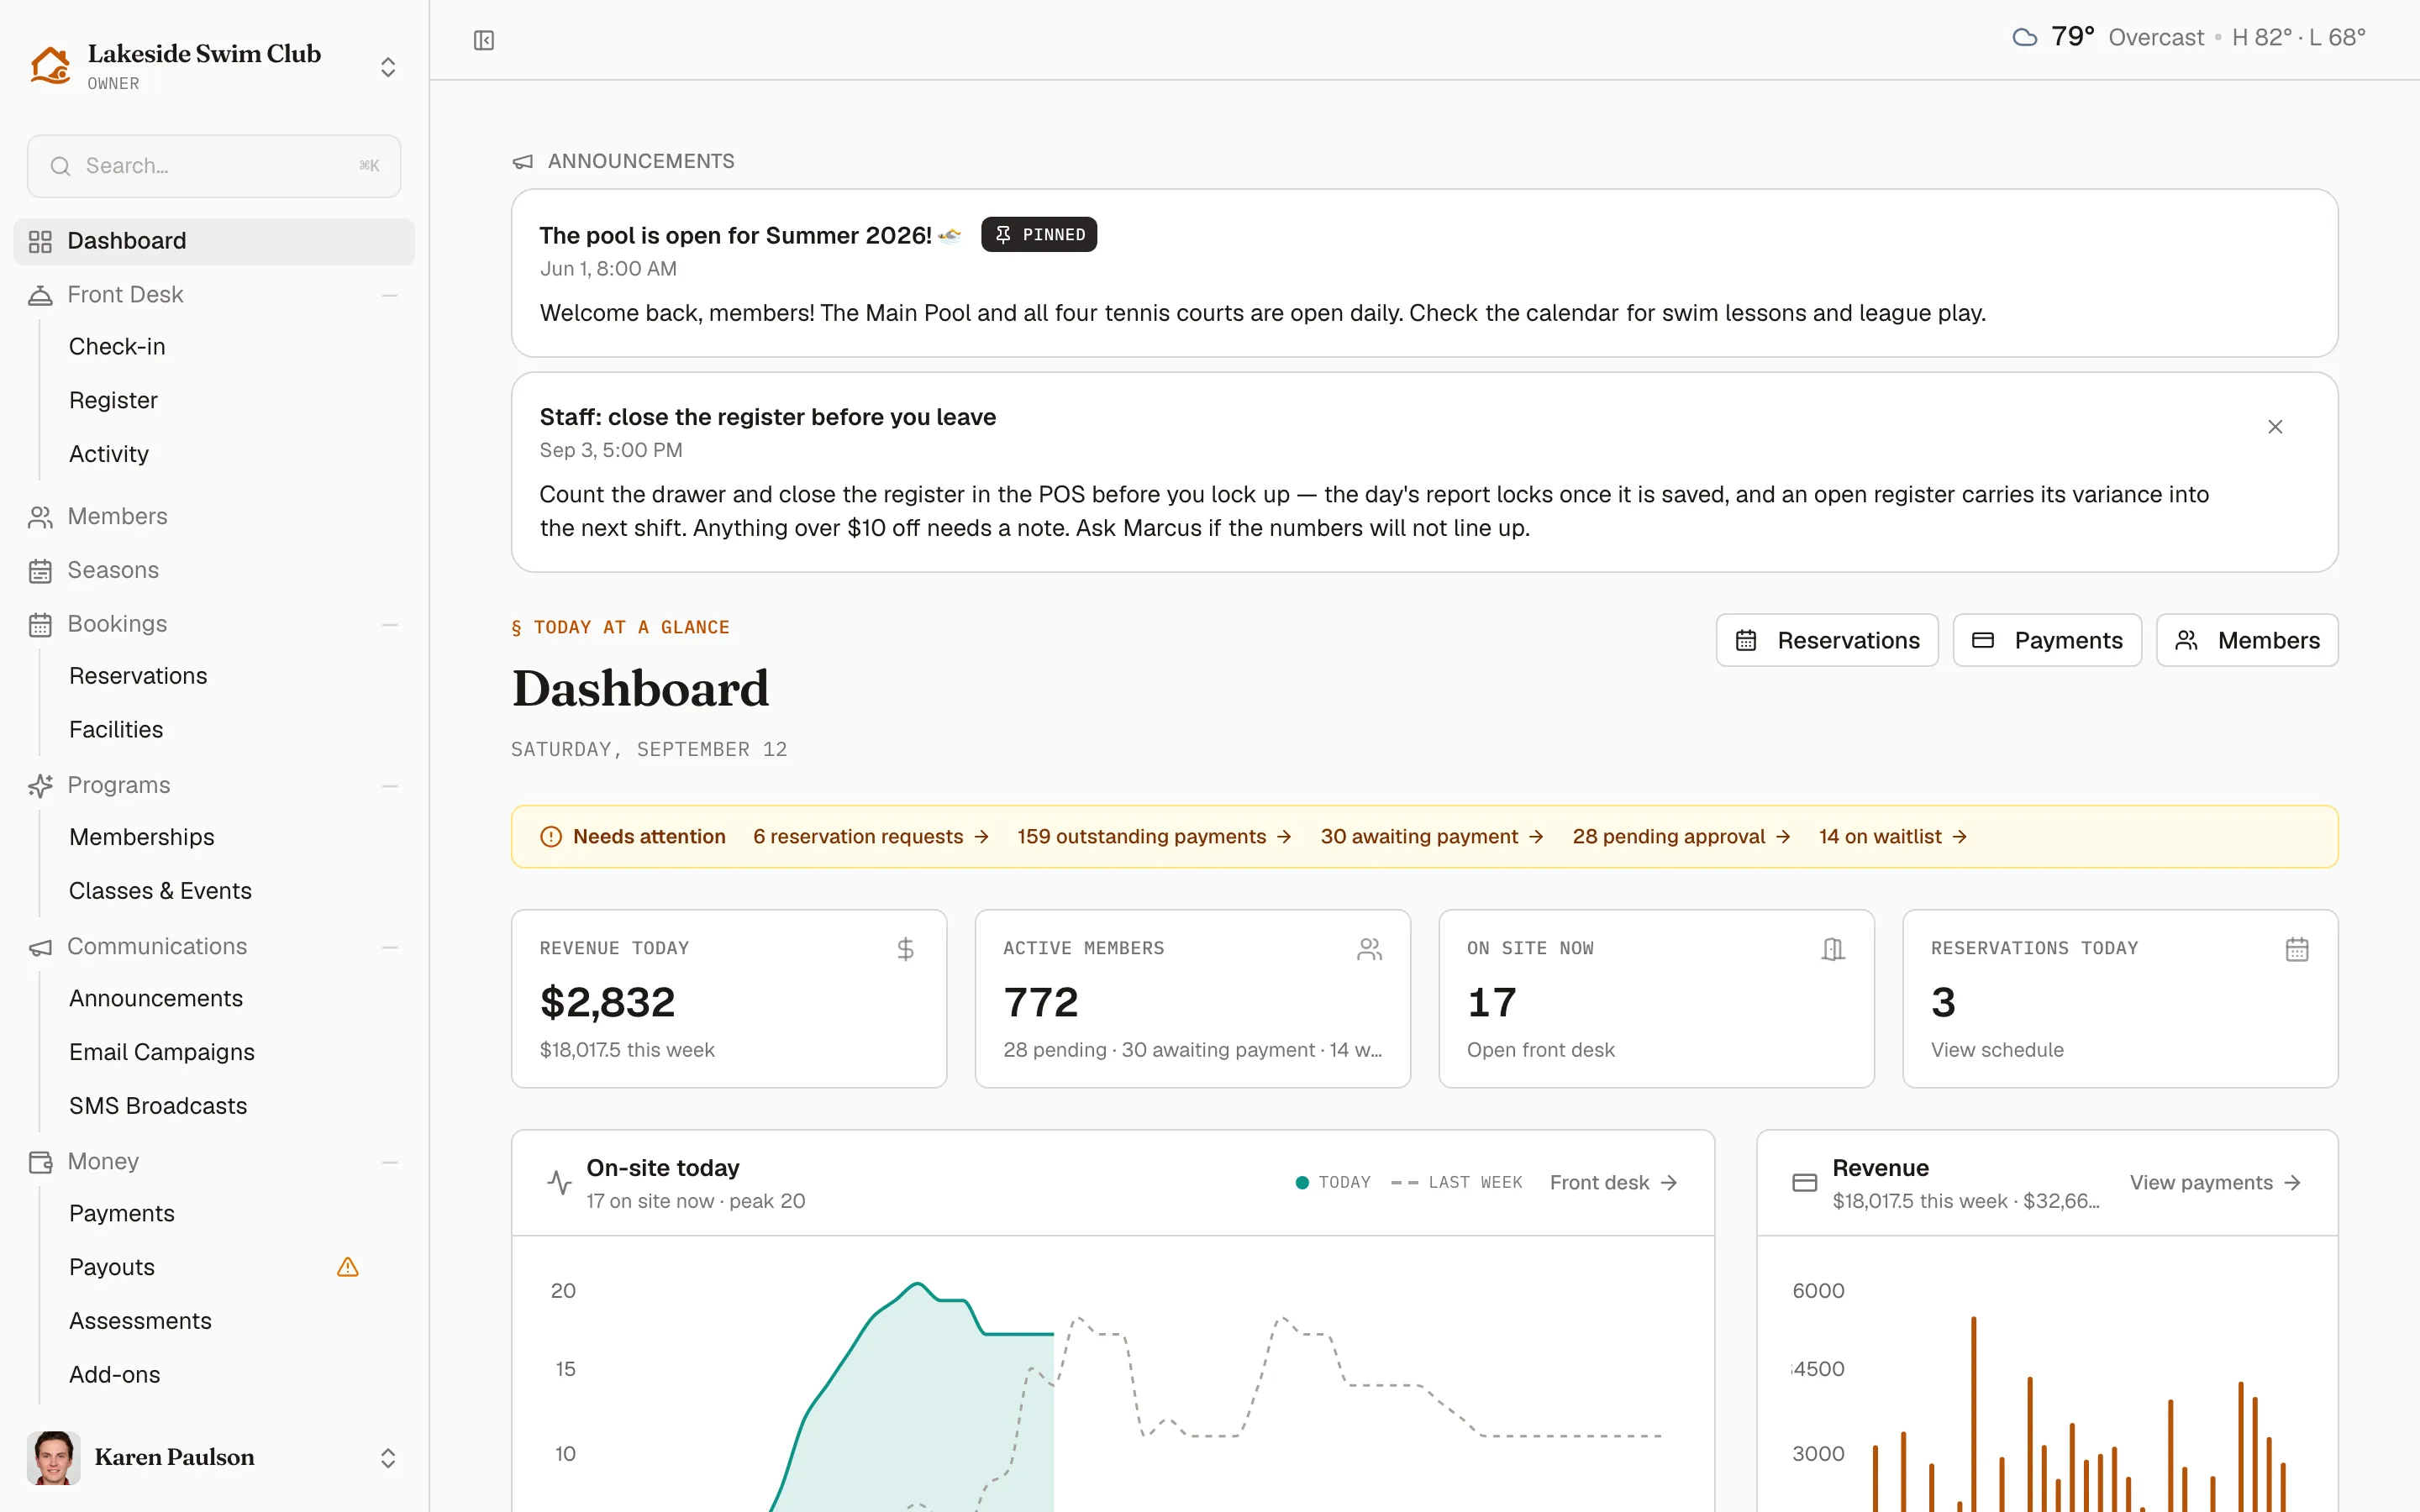Click the Open front desk link
This screenshot has height=1512, width=2420.
pos(1540,1050)
